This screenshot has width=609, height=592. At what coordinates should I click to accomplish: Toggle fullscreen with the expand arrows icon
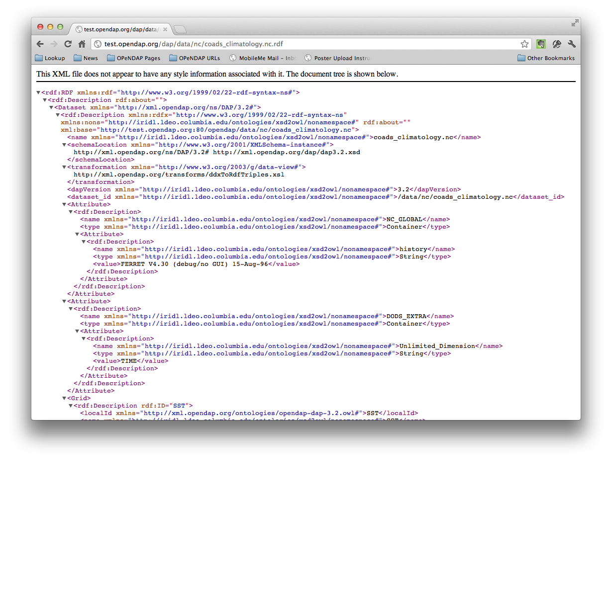coord(575,23)
